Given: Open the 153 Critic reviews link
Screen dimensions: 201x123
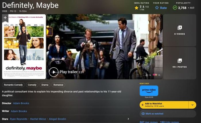Looking at the screenshot, I should coord(169,122).
